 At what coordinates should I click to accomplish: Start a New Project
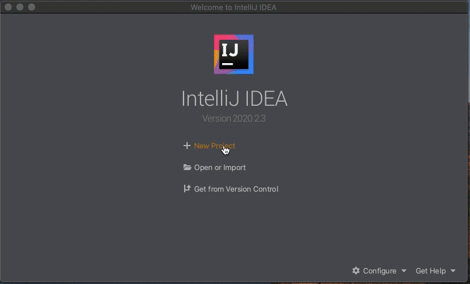click(215, 146)
